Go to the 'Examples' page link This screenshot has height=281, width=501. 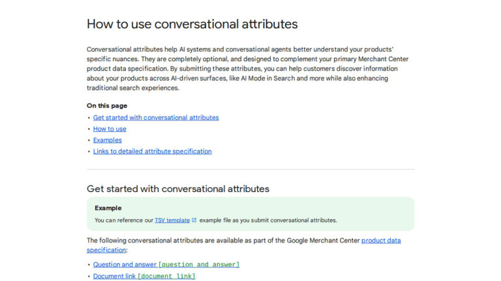(108, 140)
